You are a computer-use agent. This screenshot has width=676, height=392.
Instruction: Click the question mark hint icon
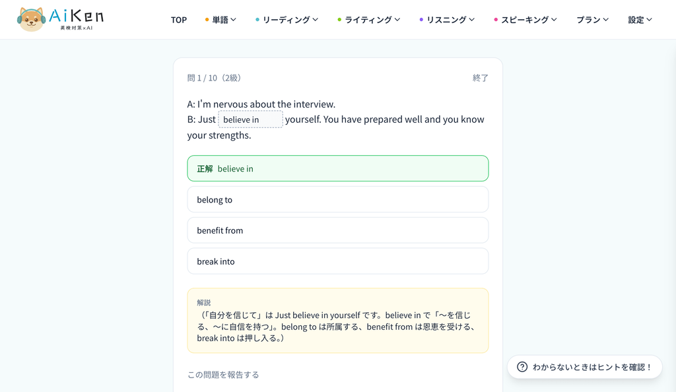click(x=522, y=367)
